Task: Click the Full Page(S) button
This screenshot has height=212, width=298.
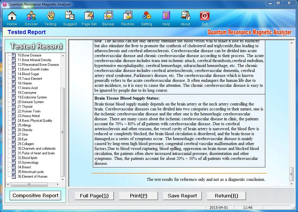Action: pyautogui.click(x=94, y=196)
